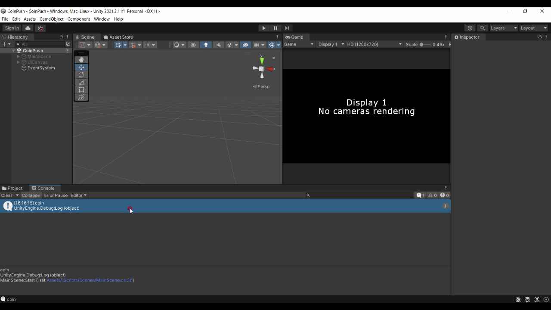Toggle scene lighting bulb

coord(206,45)
